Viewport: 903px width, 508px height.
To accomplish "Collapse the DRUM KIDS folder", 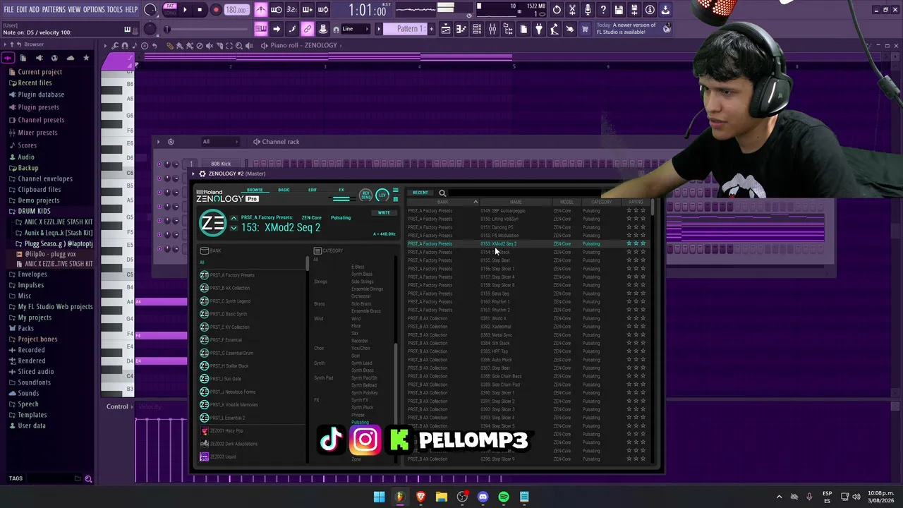I will (34, 211).
